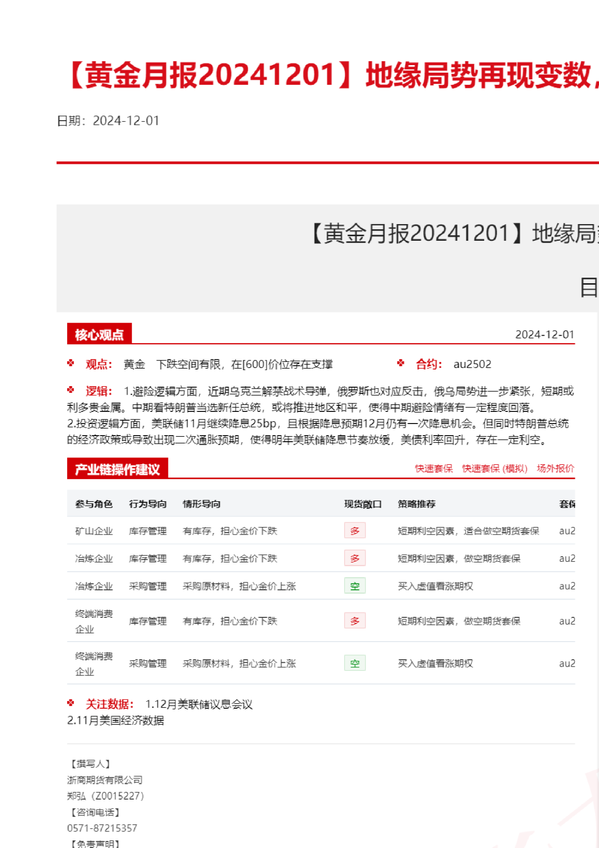Click the 逻辑 red label
Screen dimensions: 599x848
(x=99, y=391)
